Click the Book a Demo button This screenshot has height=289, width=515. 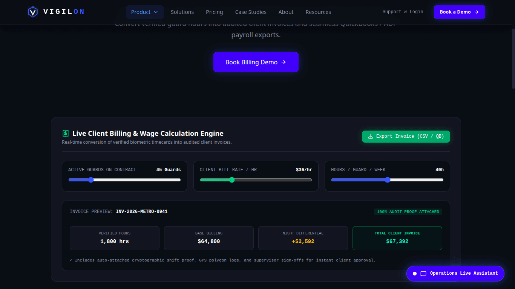tap(460, 12)
